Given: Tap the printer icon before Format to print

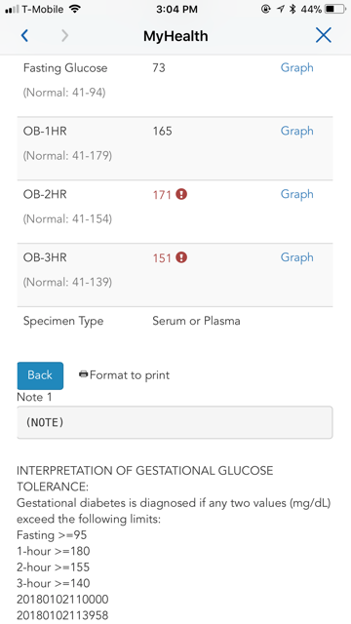Looking at the screenshot, I should (x=83, y=374).
